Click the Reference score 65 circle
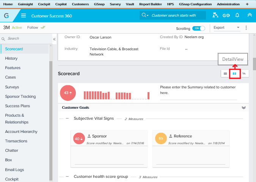 [161, 139]
